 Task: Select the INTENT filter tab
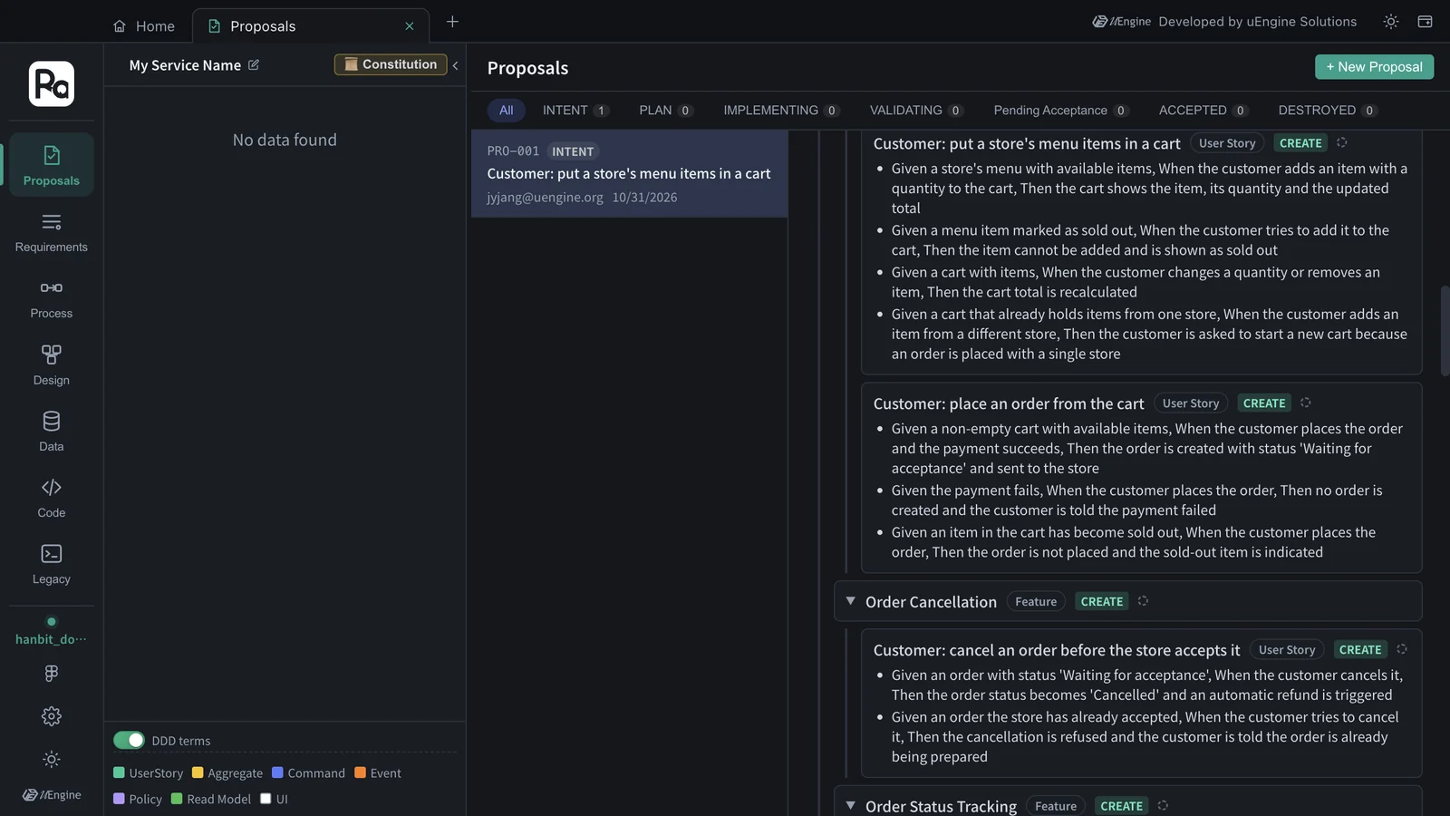coord(575,111)
